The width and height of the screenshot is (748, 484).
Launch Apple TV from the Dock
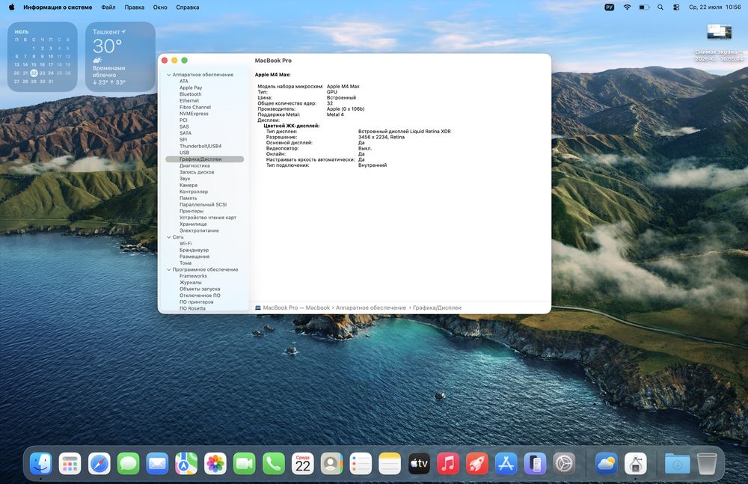419,464
